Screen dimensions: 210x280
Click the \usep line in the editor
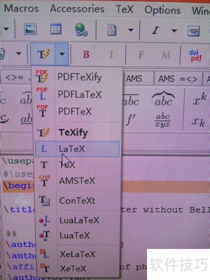coord(17,161)
